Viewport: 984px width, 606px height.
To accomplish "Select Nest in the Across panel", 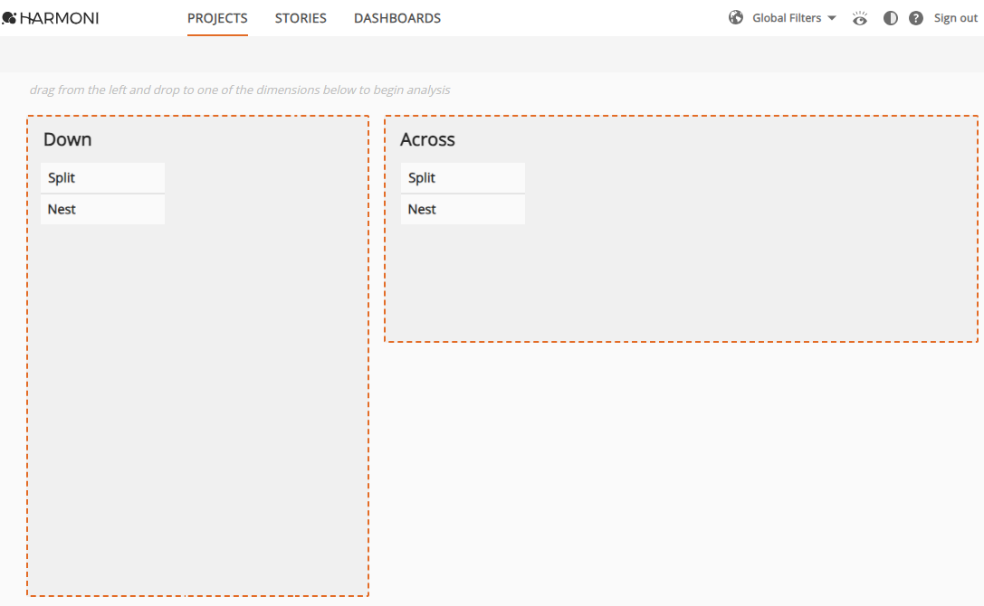I will point(463,209).
